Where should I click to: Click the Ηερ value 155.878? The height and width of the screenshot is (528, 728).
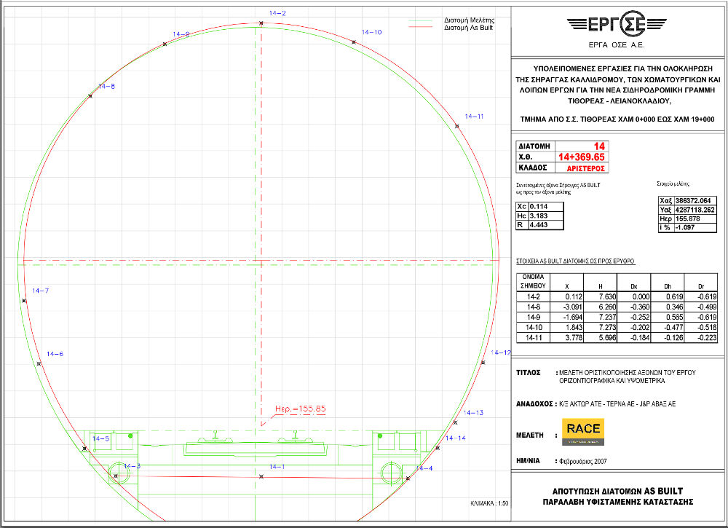pyautogui.click(x=688, y=218)
